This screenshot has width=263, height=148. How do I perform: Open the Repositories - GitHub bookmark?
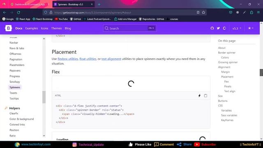tap(152, 19)
